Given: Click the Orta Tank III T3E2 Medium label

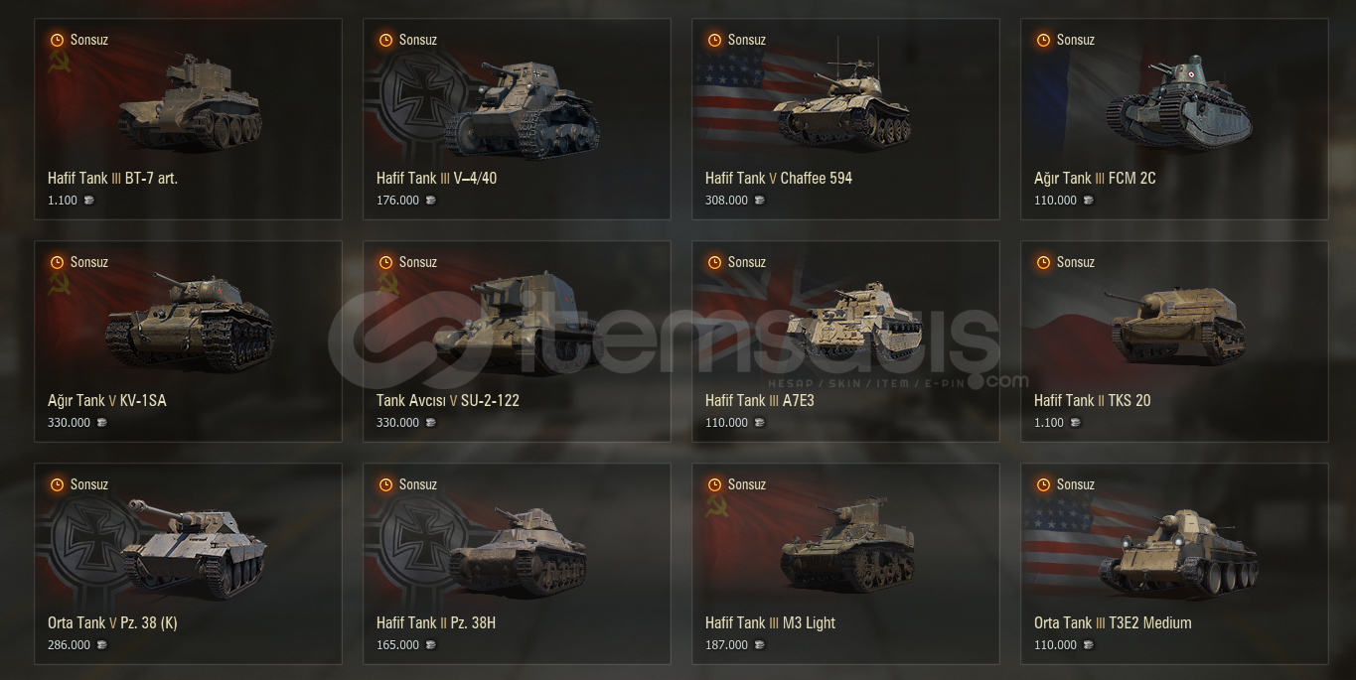Looking at the screenshot, I should pyautogui.click(x=1113, y=623).
